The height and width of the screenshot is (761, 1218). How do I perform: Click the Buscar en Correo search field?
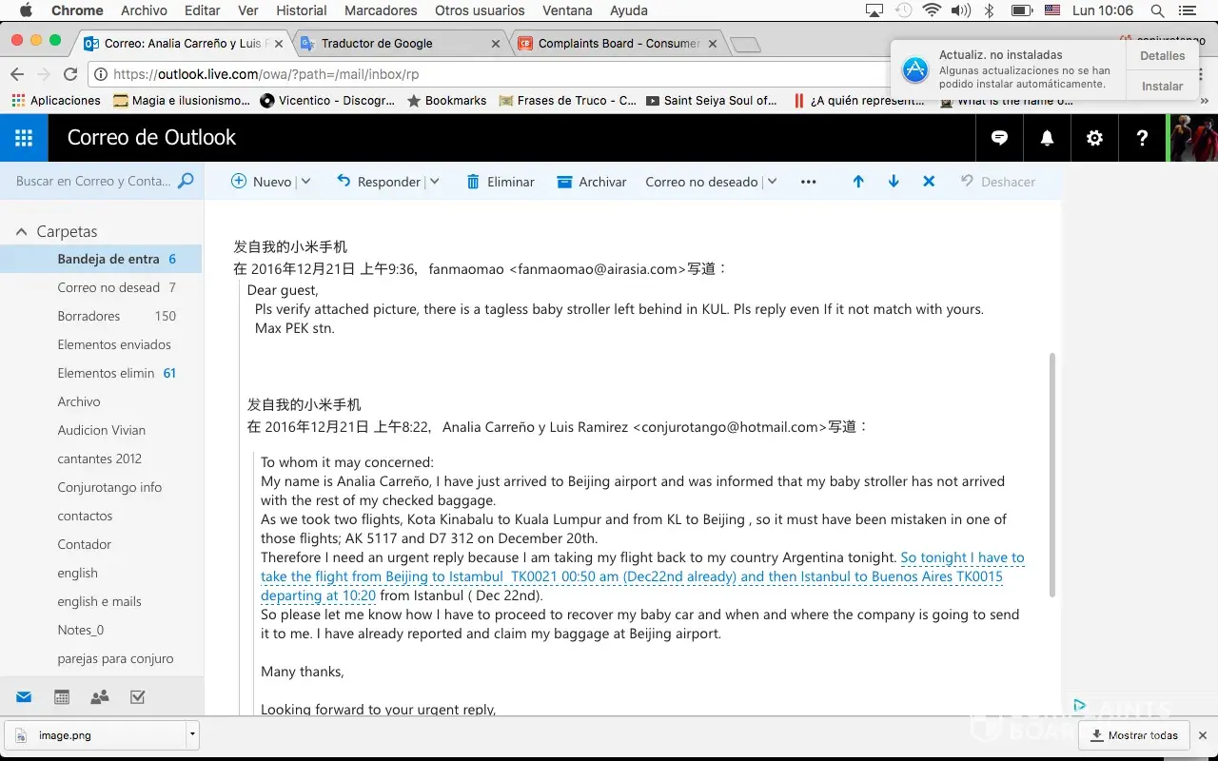tap(93, 181)
